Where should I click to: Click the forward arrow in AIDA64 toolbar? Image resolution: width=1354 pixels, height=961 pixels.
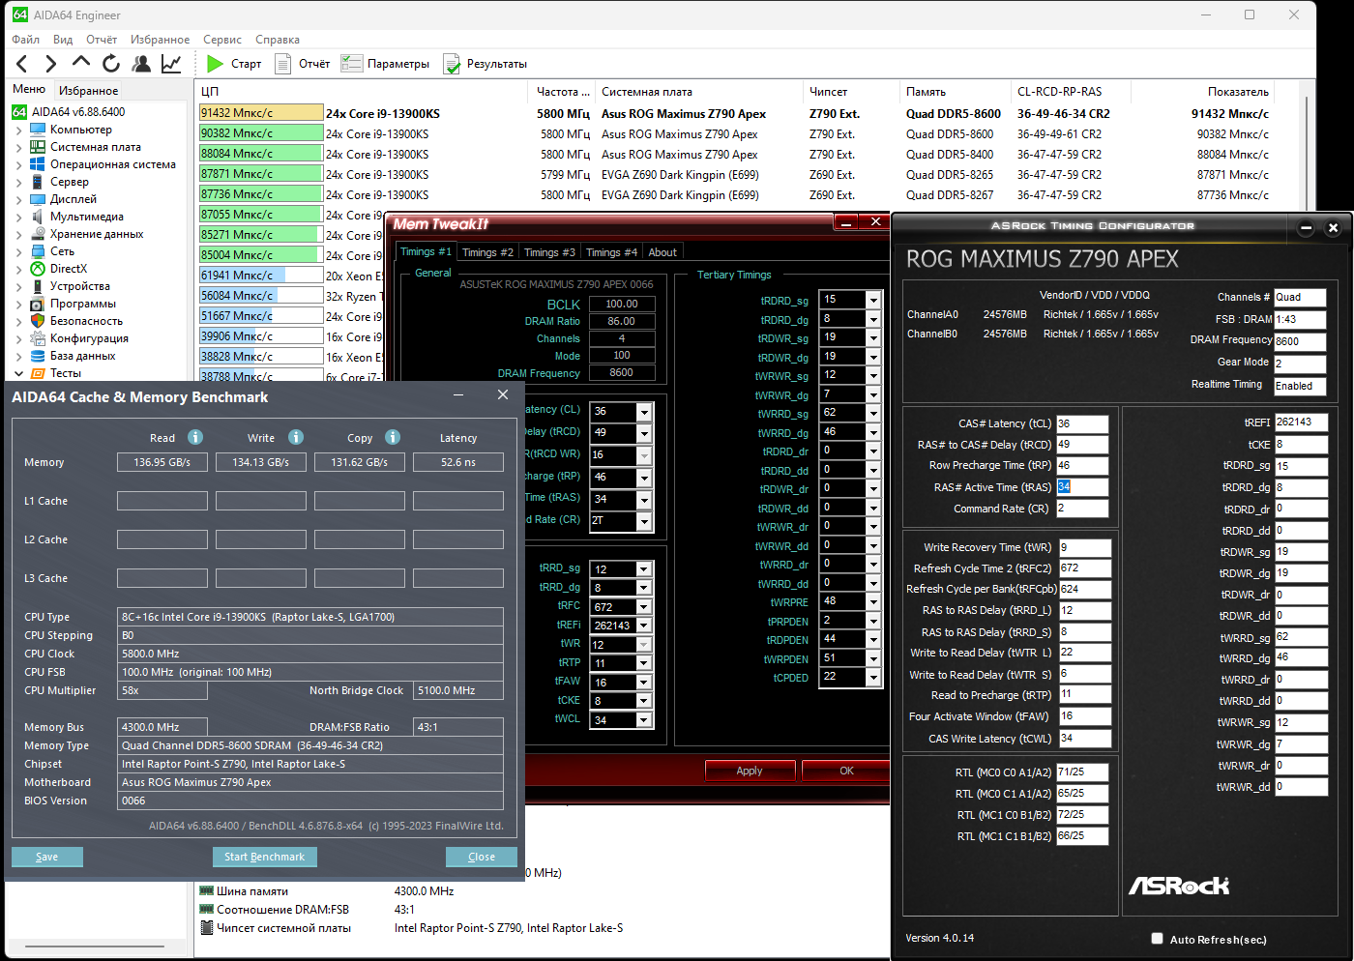coord(51,64)
